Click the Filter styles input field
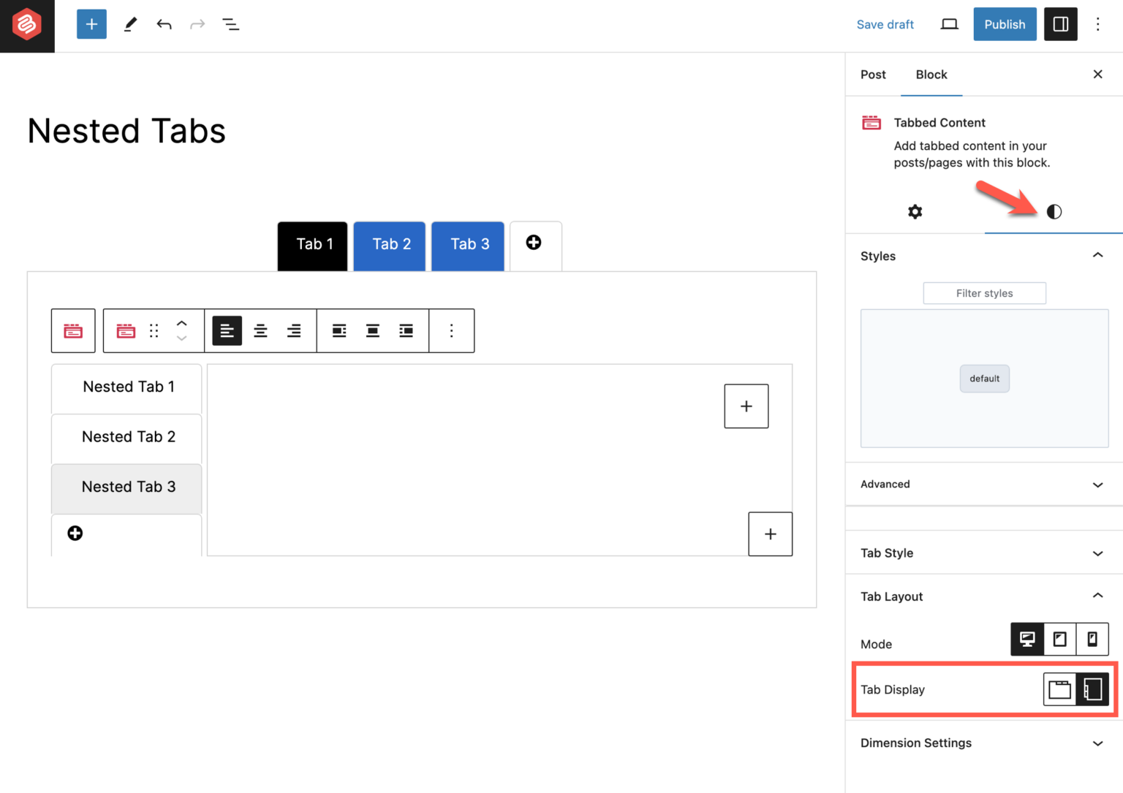Screen dimensions: 1123x793 (985, 293)
